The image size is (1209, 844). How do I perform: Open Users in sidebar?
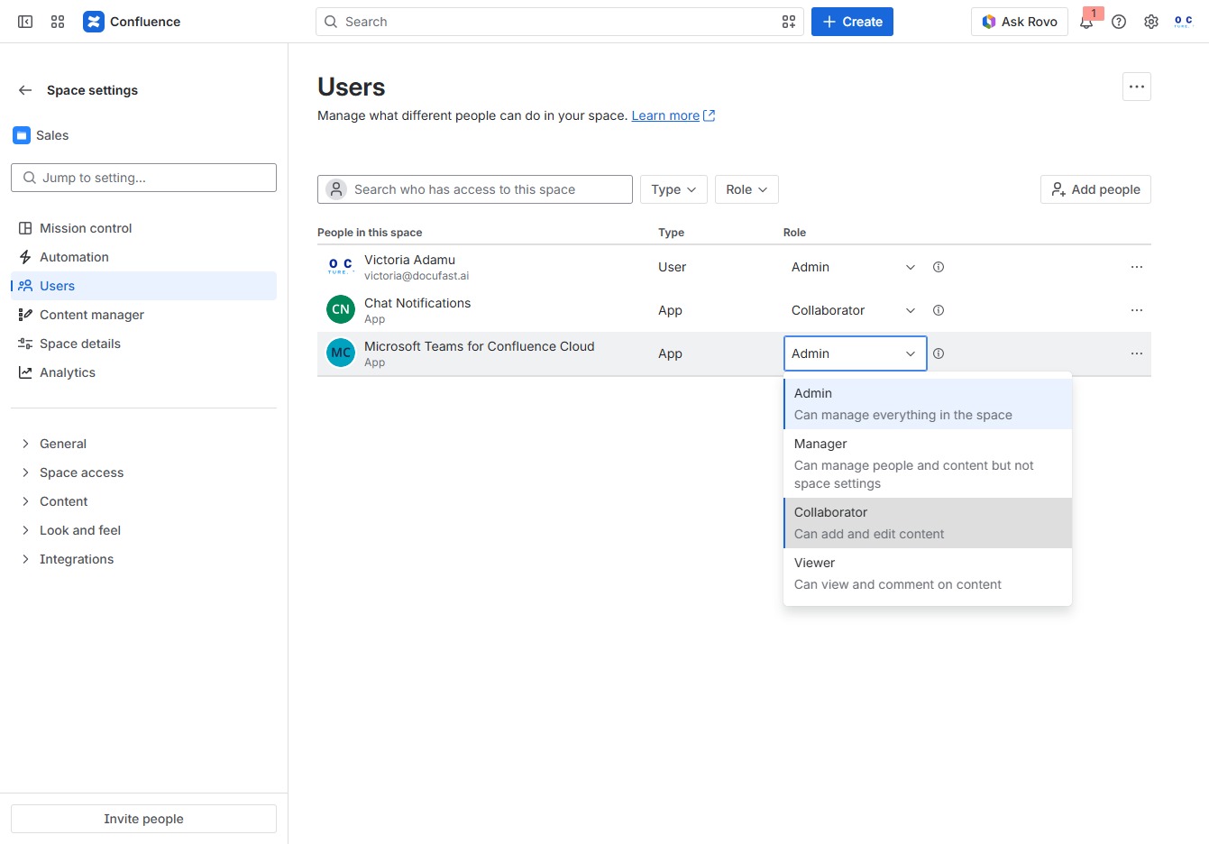[x=143, y=286]
